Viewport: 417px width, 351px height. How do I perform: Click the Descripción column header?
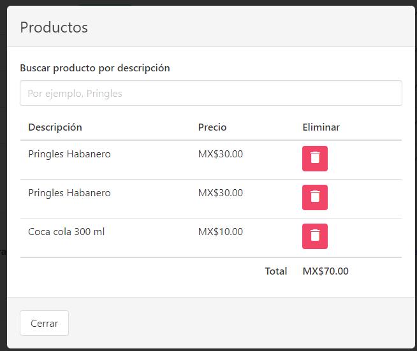point(55,127)
